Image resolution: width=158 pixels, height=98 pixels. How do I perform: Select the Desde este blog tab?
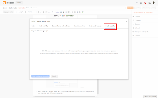point(43,26)
